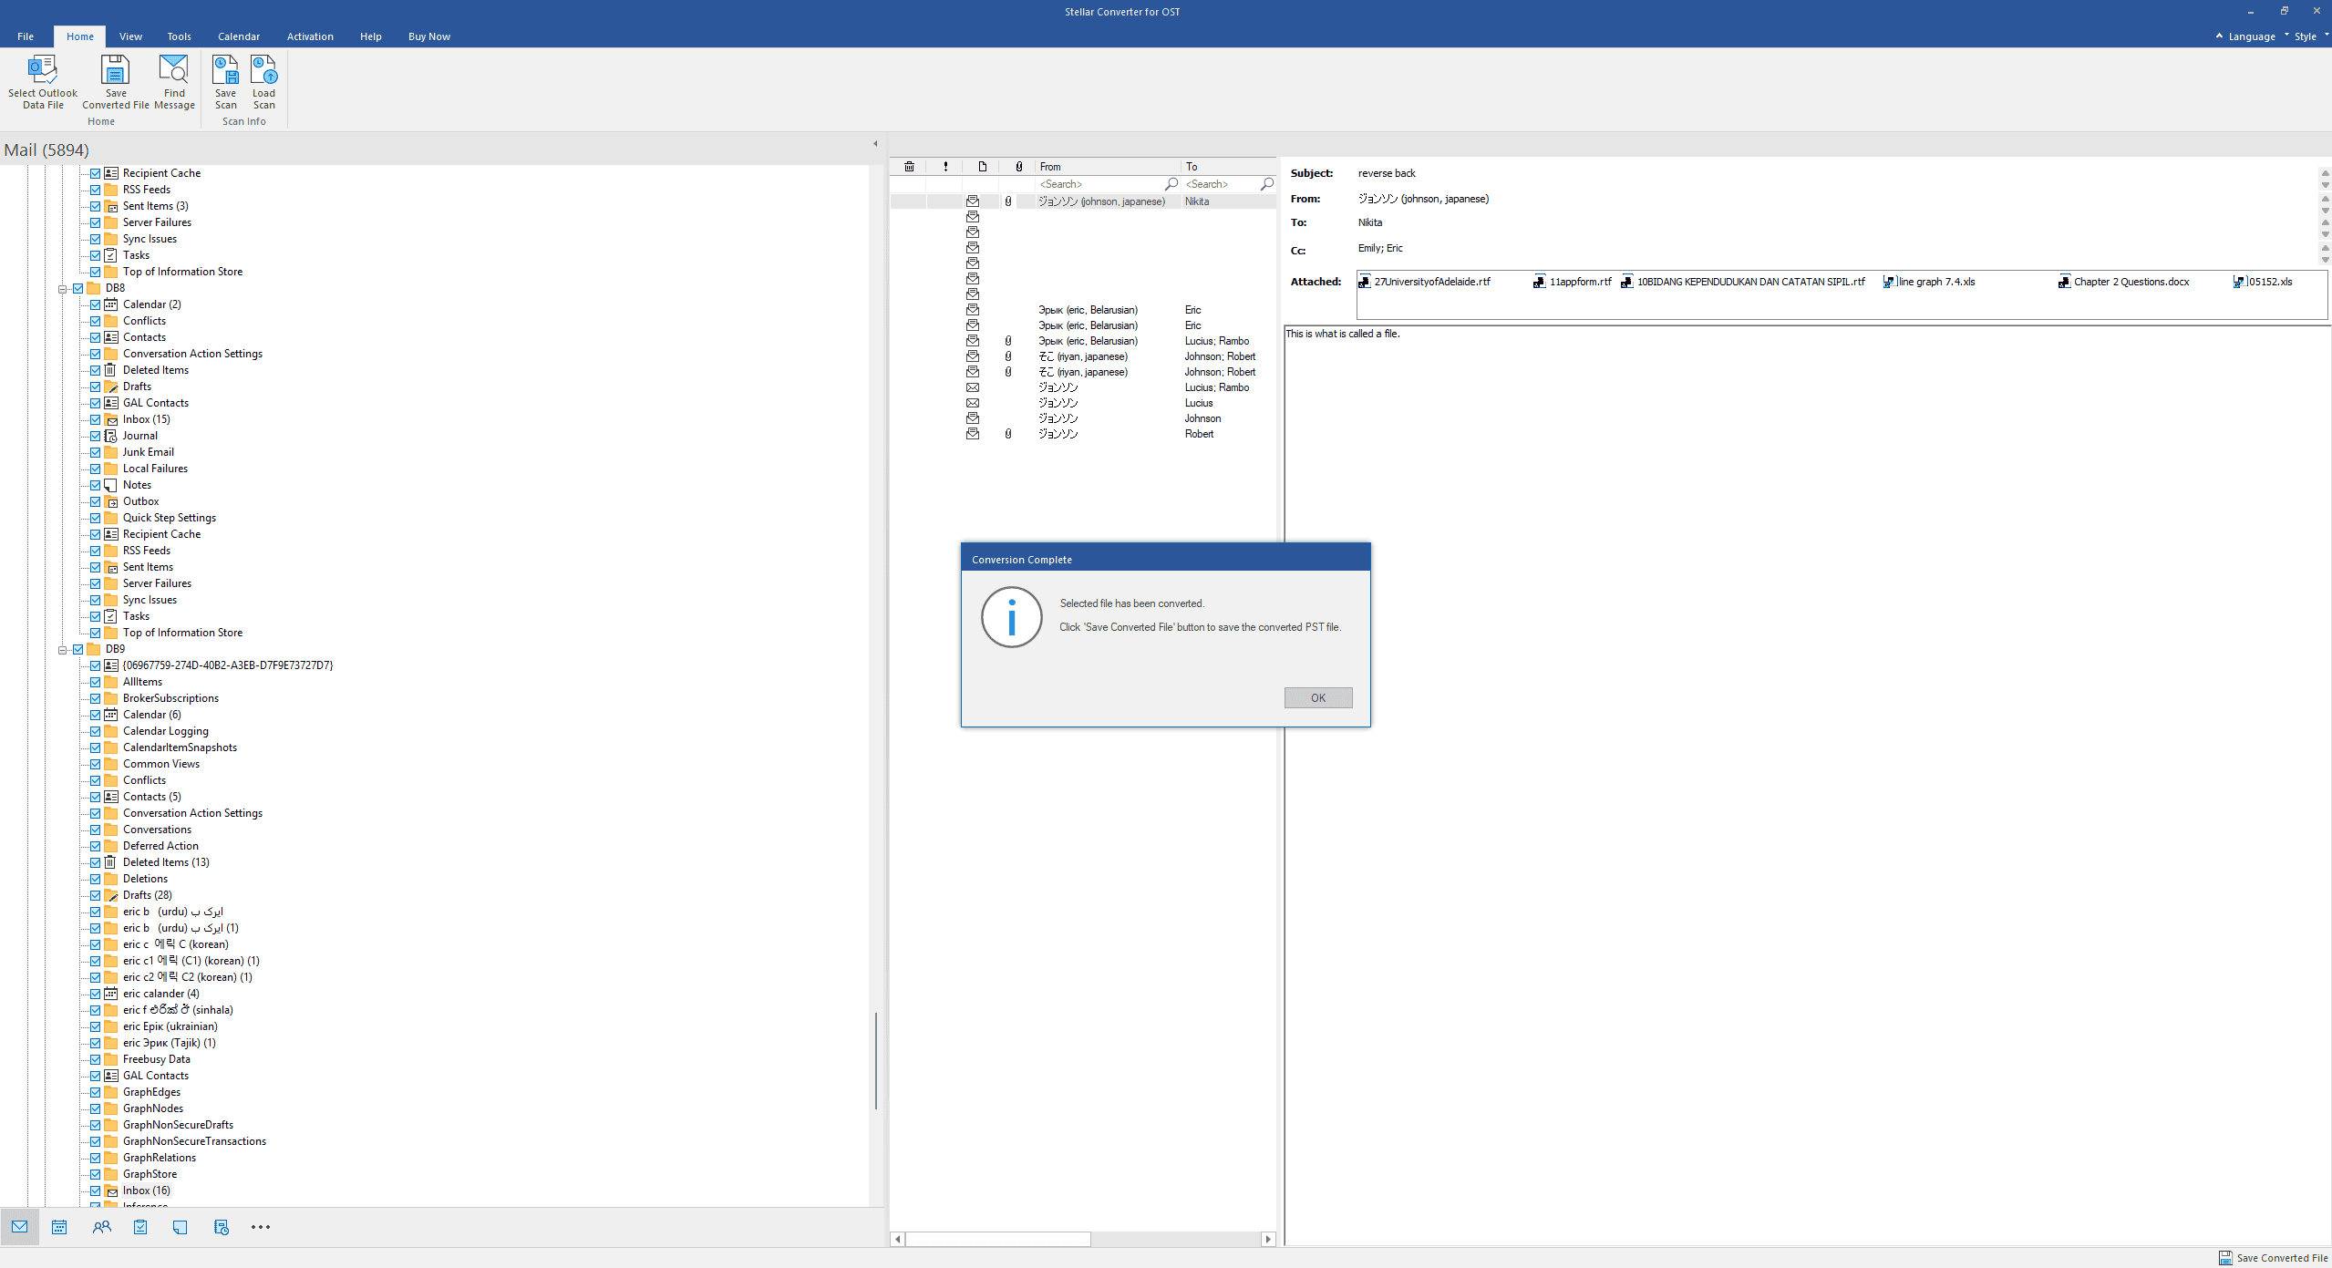Sort messages by the To column
The height and width of the screenshot is (1268, 2332).
(x=1229, y=167)
